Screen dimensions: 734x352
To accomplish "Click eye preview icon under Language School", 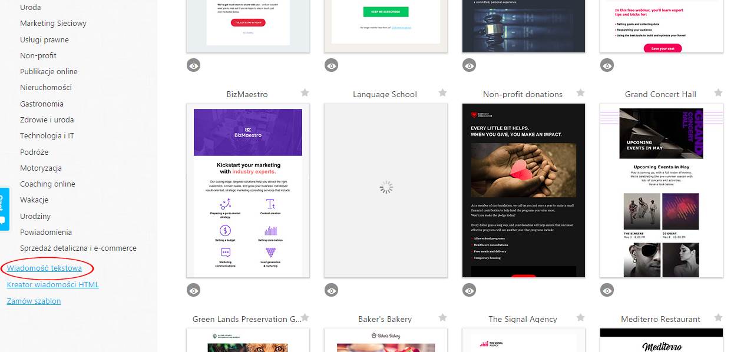I will click(x=332, y=290).
